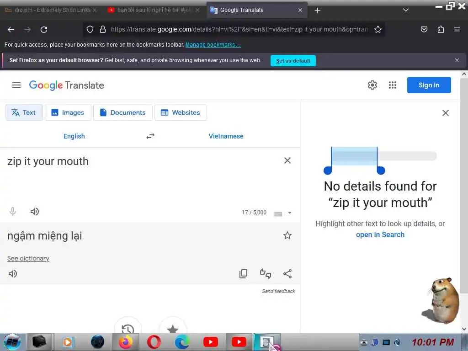Copy the translation to clipboard
The width and height of the screenshot is (468, 351).
point(243,274)
